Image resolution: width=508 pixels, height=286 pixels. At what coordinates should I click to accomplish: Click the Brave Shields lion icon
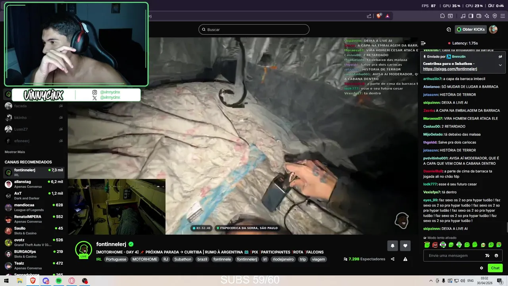[379, 16]
